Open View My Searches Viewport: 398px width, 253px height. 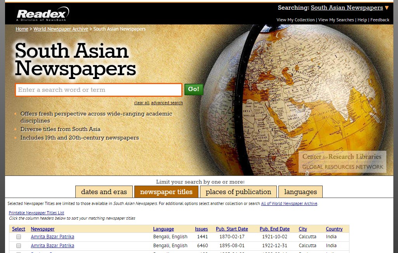(x=336, y=20)
